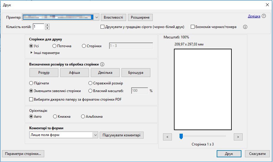Open the help question mark icon
Screen dimensions: 273x162
(x=264, y=16)
